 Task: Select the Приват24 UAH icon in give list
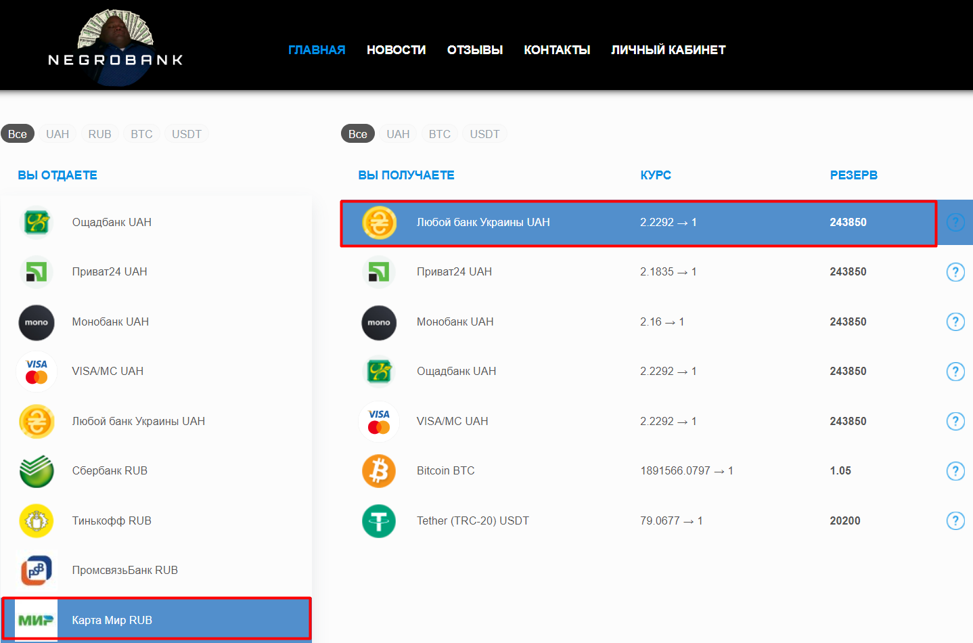[x=37, y=272]
